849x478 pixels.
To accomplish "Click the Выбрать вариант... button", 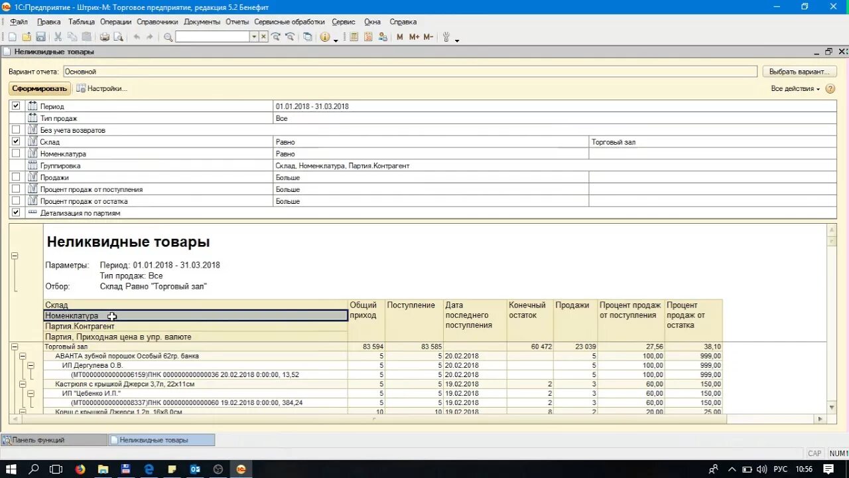I will pos(799,72).
